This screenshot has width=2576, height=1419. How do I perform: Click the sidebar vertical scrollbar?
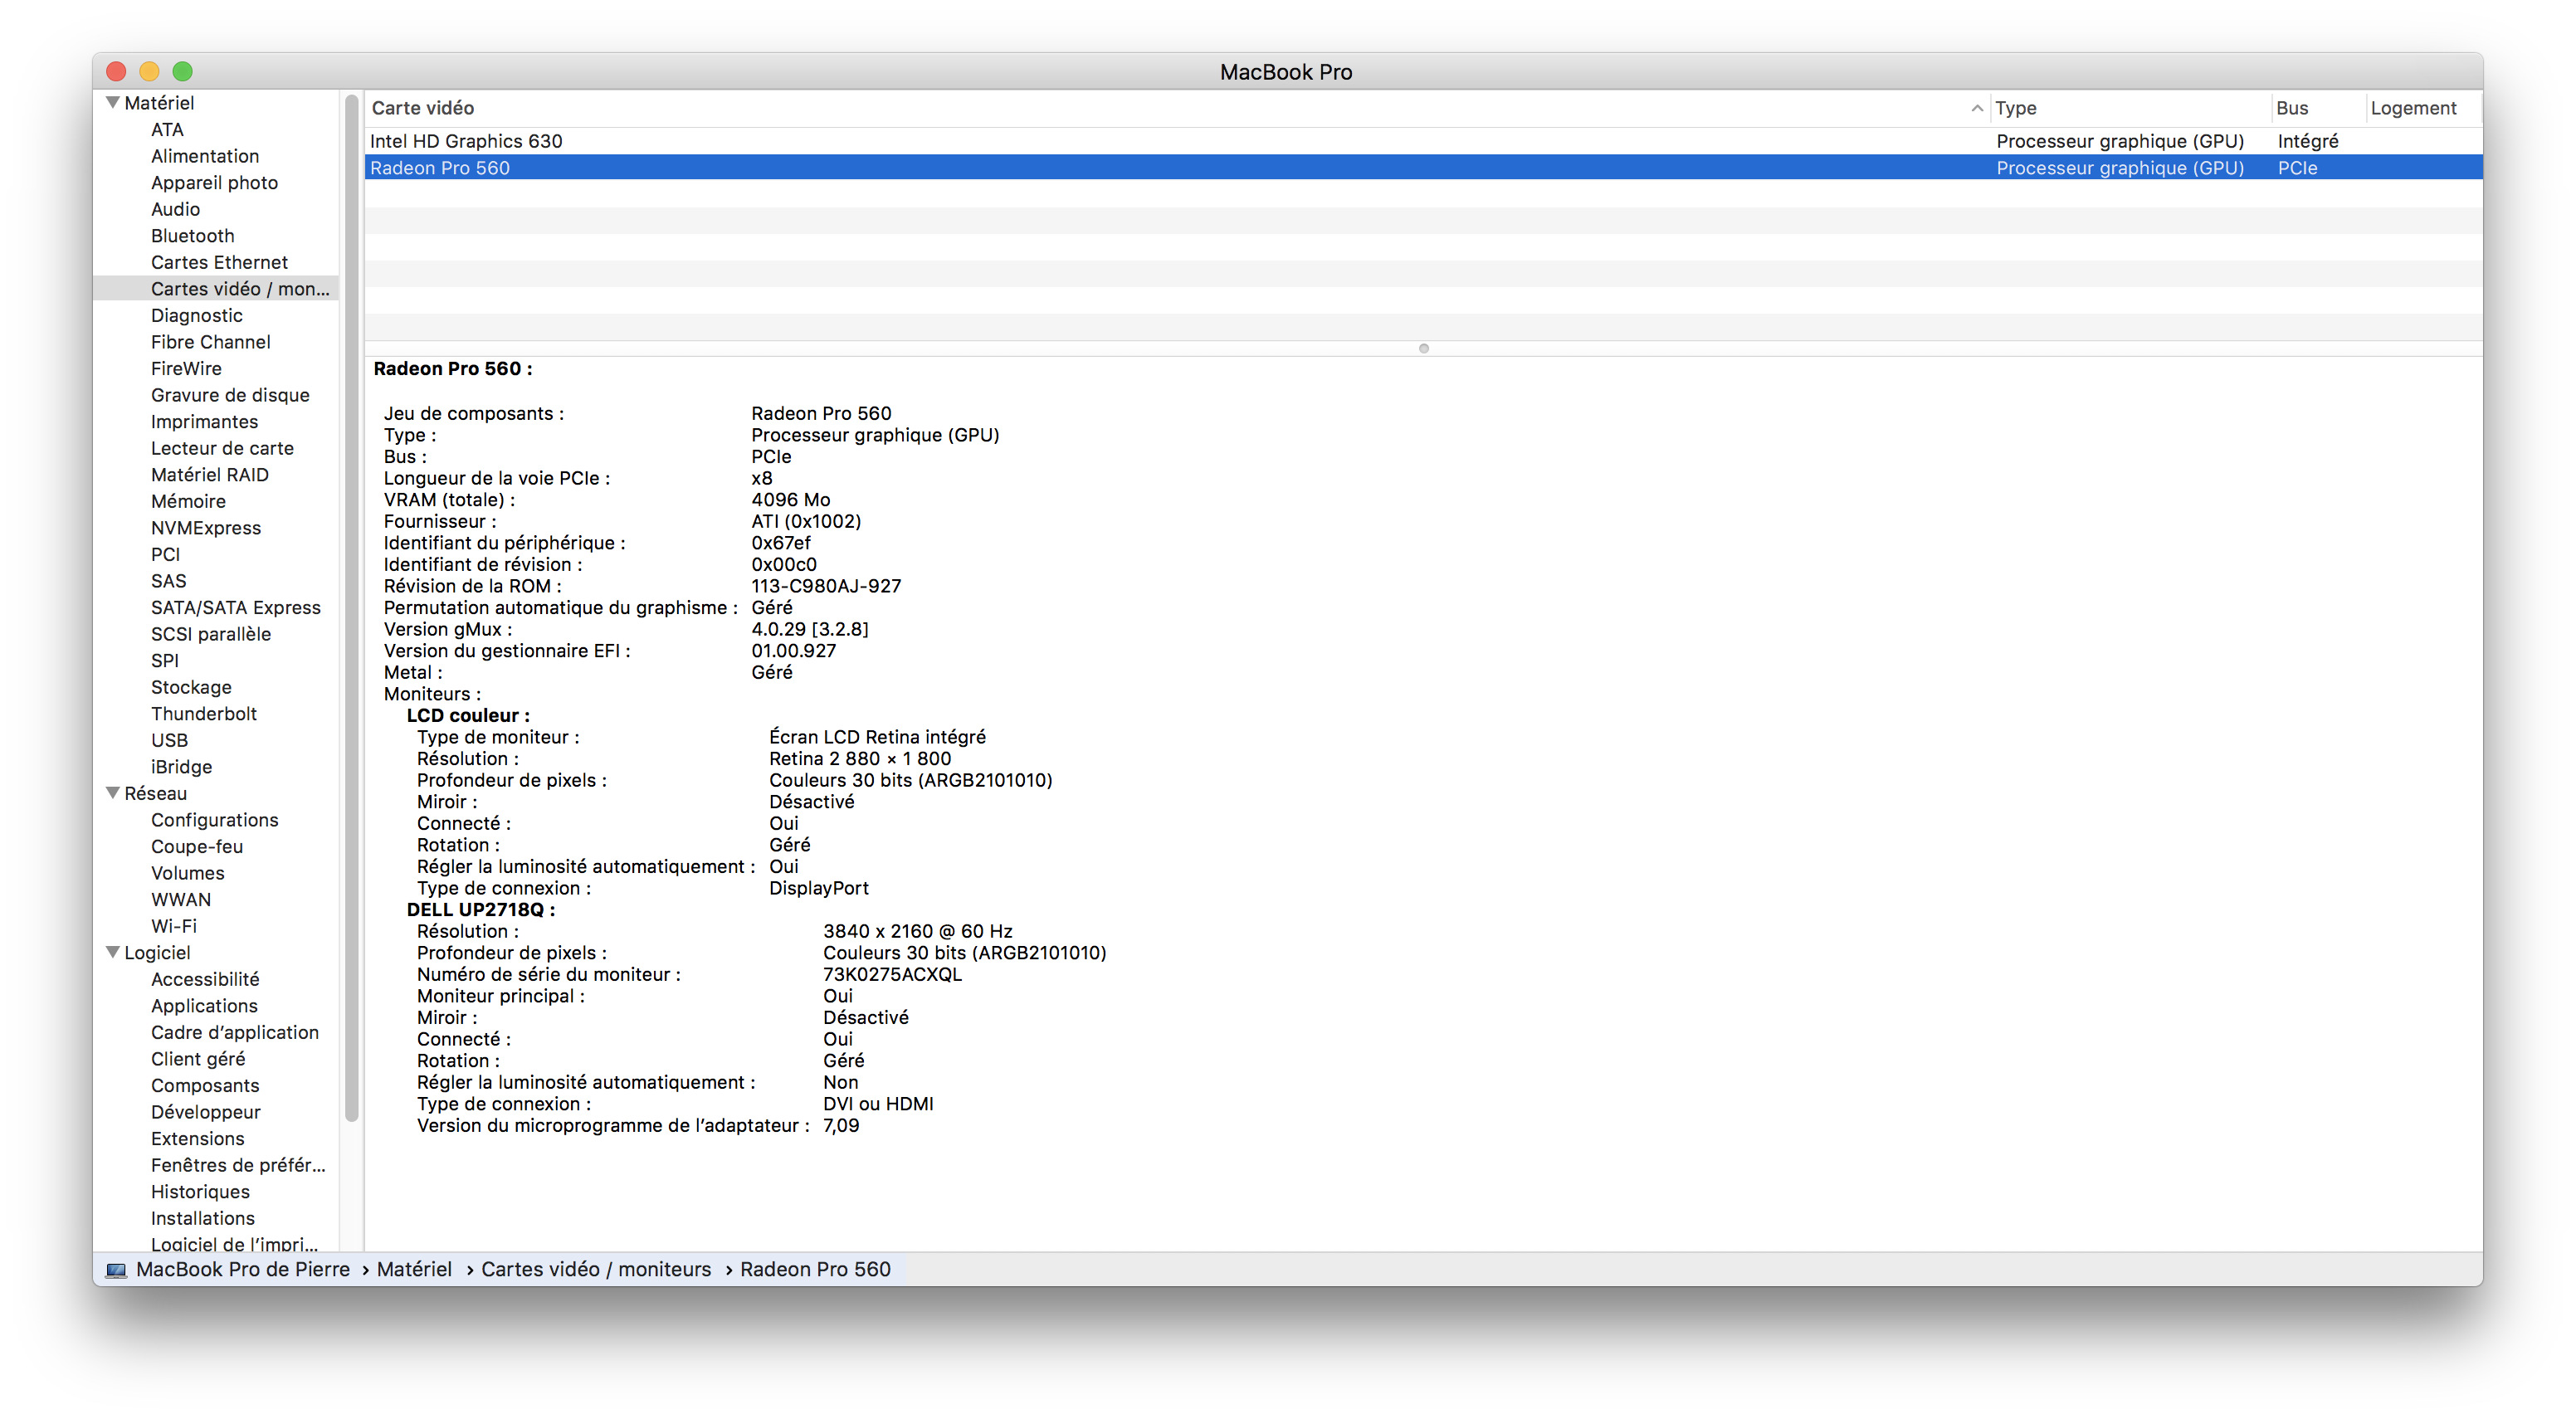pos(351,610)
